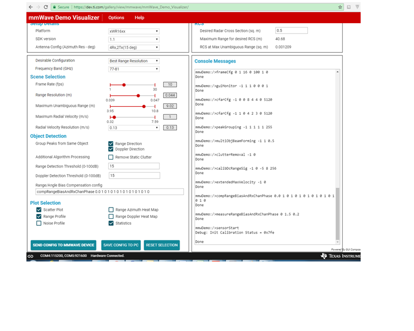Click the Console Messages heading

[215, 61]
